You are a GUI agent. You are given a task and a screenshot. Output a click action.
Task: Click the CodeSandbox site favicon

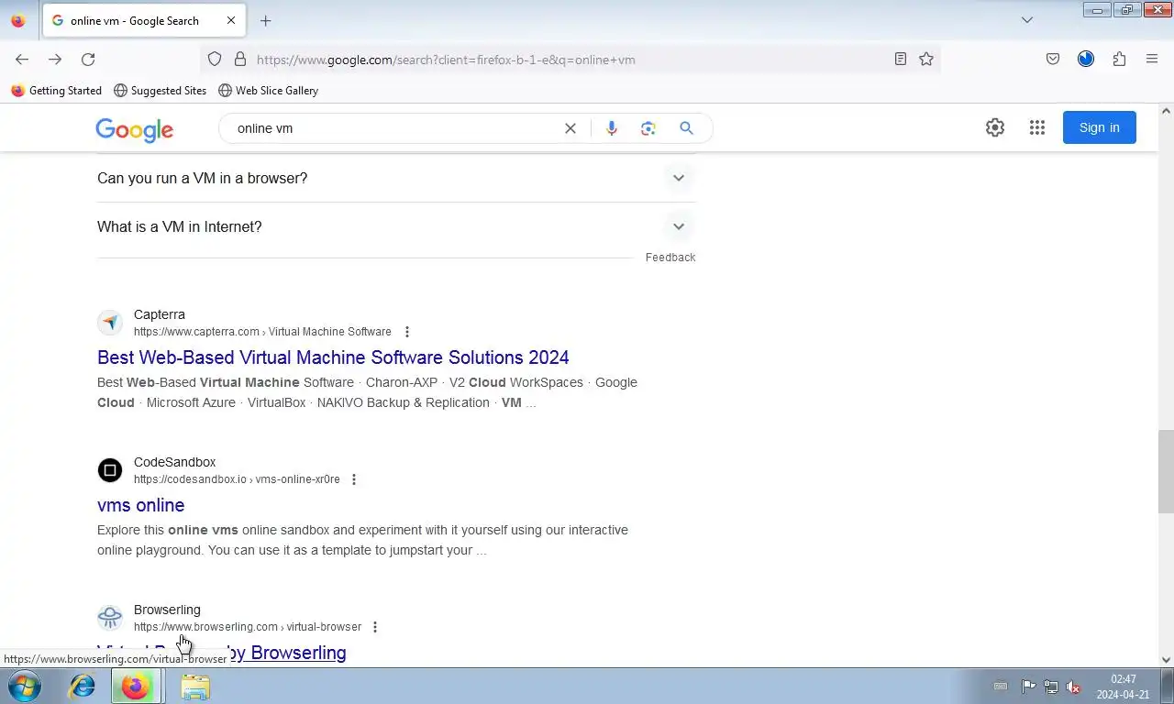pos(110,470)
